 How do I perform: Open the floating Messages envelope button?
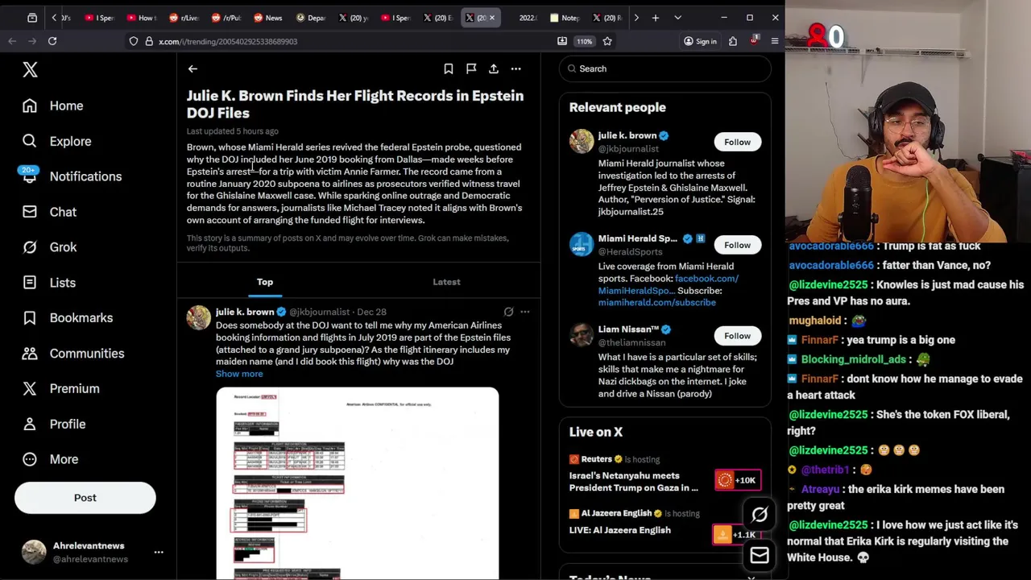coord(760,555)
